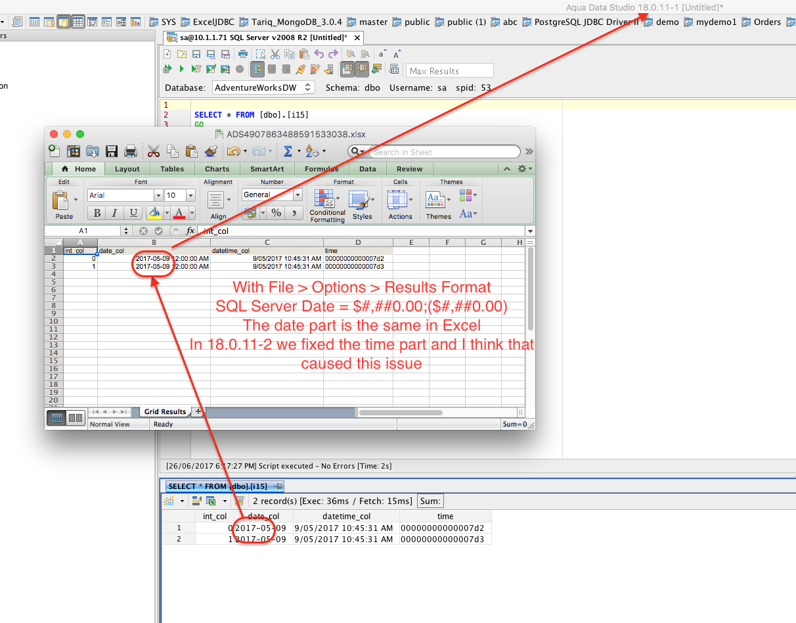The height and width of the screenshot is (623, 796).
Task: Click the Excel ribbon Paste clipboard icon
Action: (x=61, y=199)
